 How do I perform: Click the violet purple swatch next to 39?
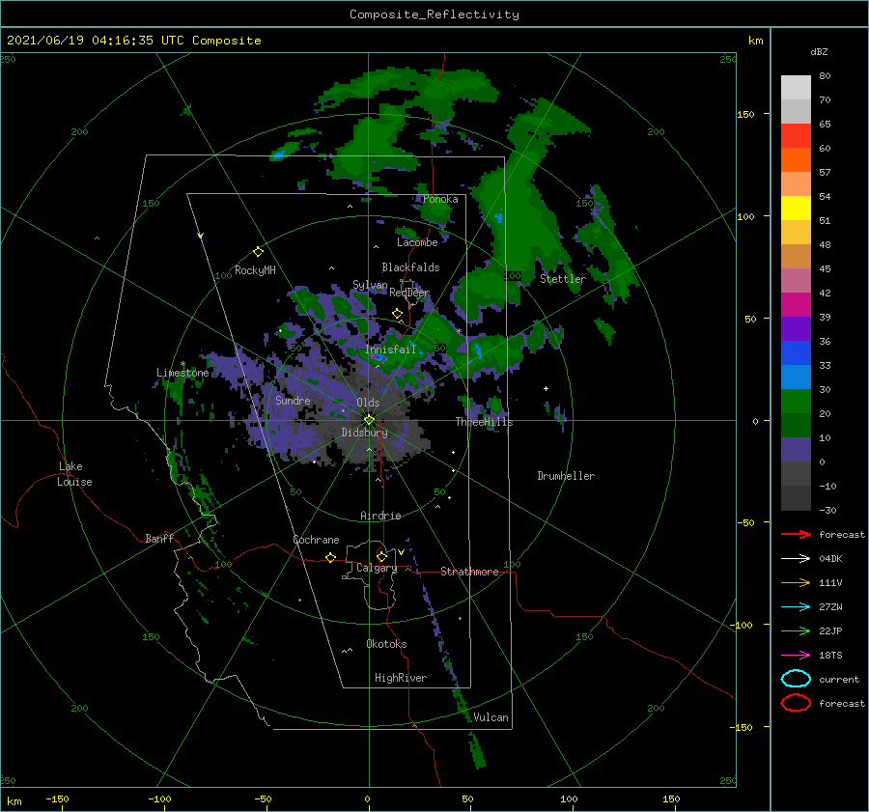coord(796,329)
